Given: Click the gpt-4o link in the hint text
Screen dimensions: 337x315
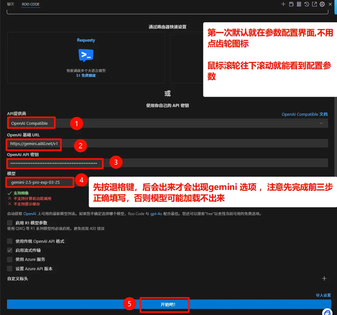Looking at the screenshot, I should (x=156, y=214).
